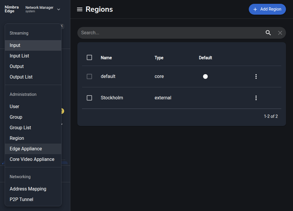This screenshot has height=211, width=293.
Task: Open Core Video Appliance entry
Action: (x=33, y=159)
